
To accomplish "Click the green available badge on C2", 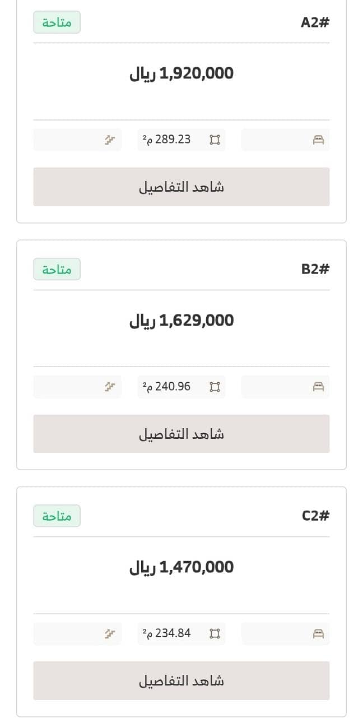I will (57, 516).
